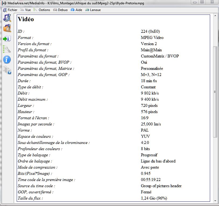Click the Fermé GOP value
The image size is (219, 206).
(x=146, y=192)
